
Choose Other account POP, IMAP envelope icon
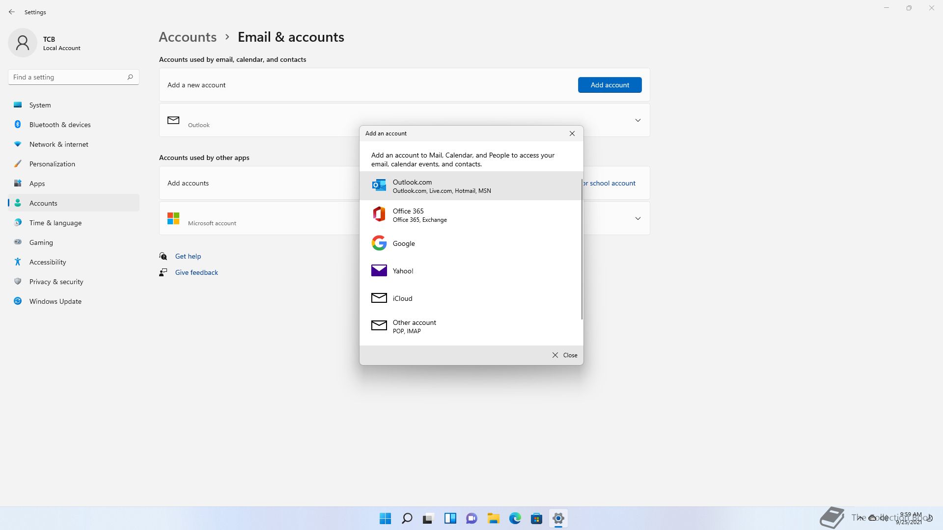pos(379,325)
